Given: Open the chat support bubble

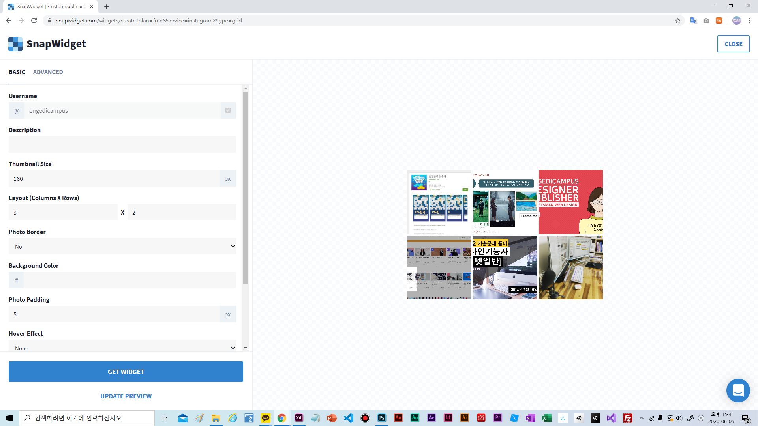Looking at the screenshot, I should click(x=738, y=390).
